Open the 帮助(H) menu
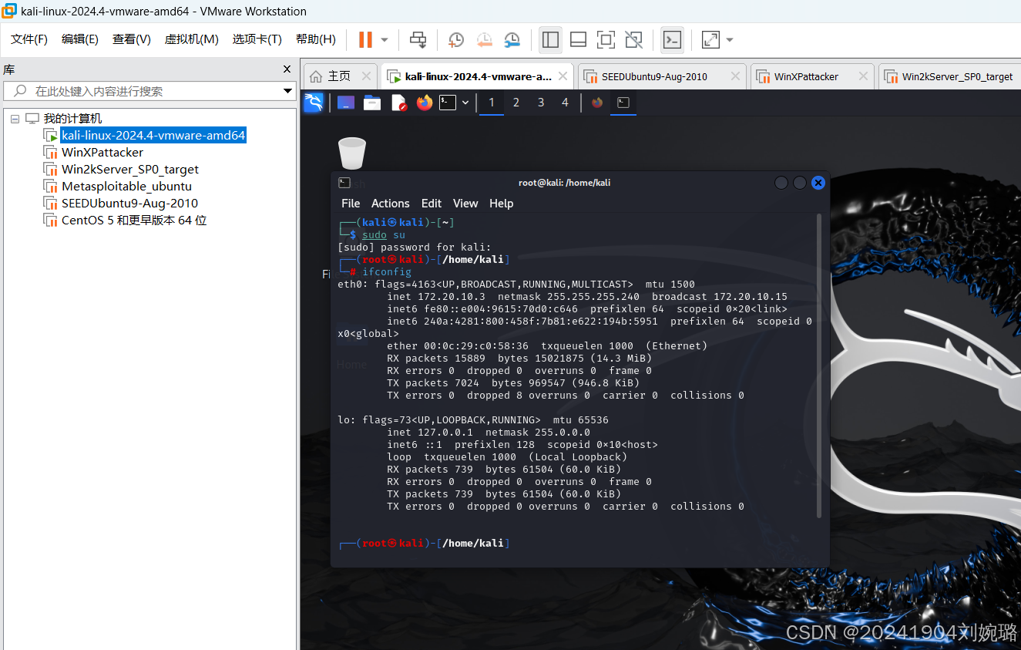Screen dimensions: 1021x650 316,39
